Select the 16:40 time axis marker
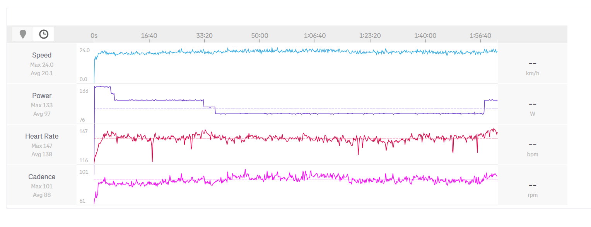 pos(149,36)
